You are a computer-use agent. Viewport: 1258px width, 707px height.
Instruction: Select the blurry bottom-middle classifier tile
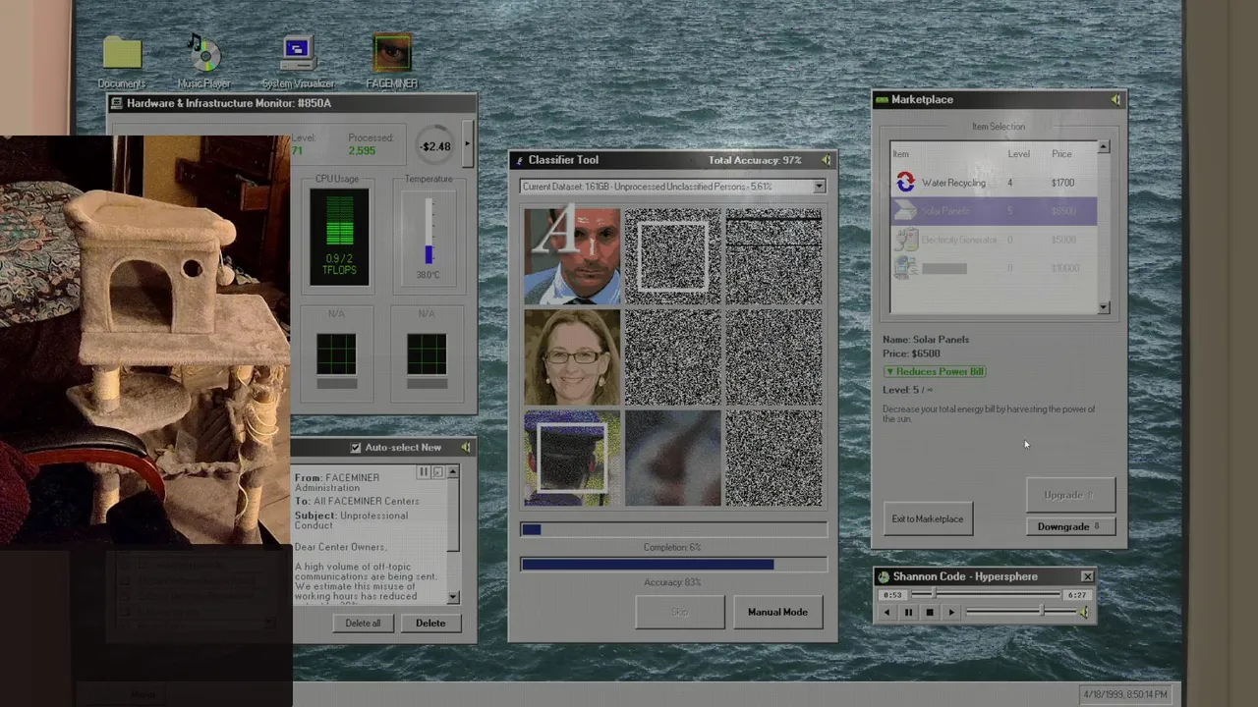tap(673, 458)
